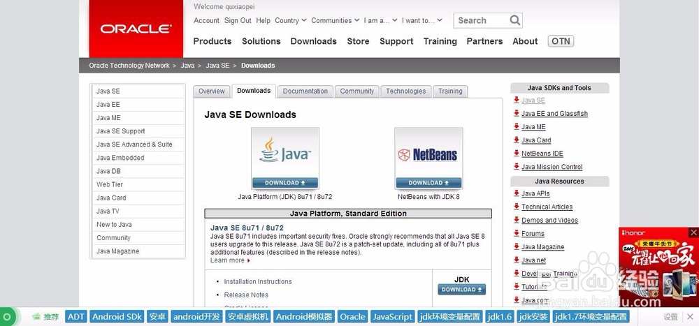Screen dimensions: 699x326
Task: Switch to the Training tab
Action: (450, 91)
